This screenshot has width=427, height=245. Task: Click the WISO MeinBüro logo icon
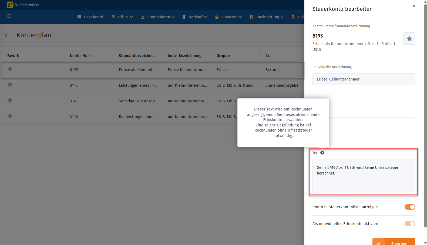(x=10, y=5)
